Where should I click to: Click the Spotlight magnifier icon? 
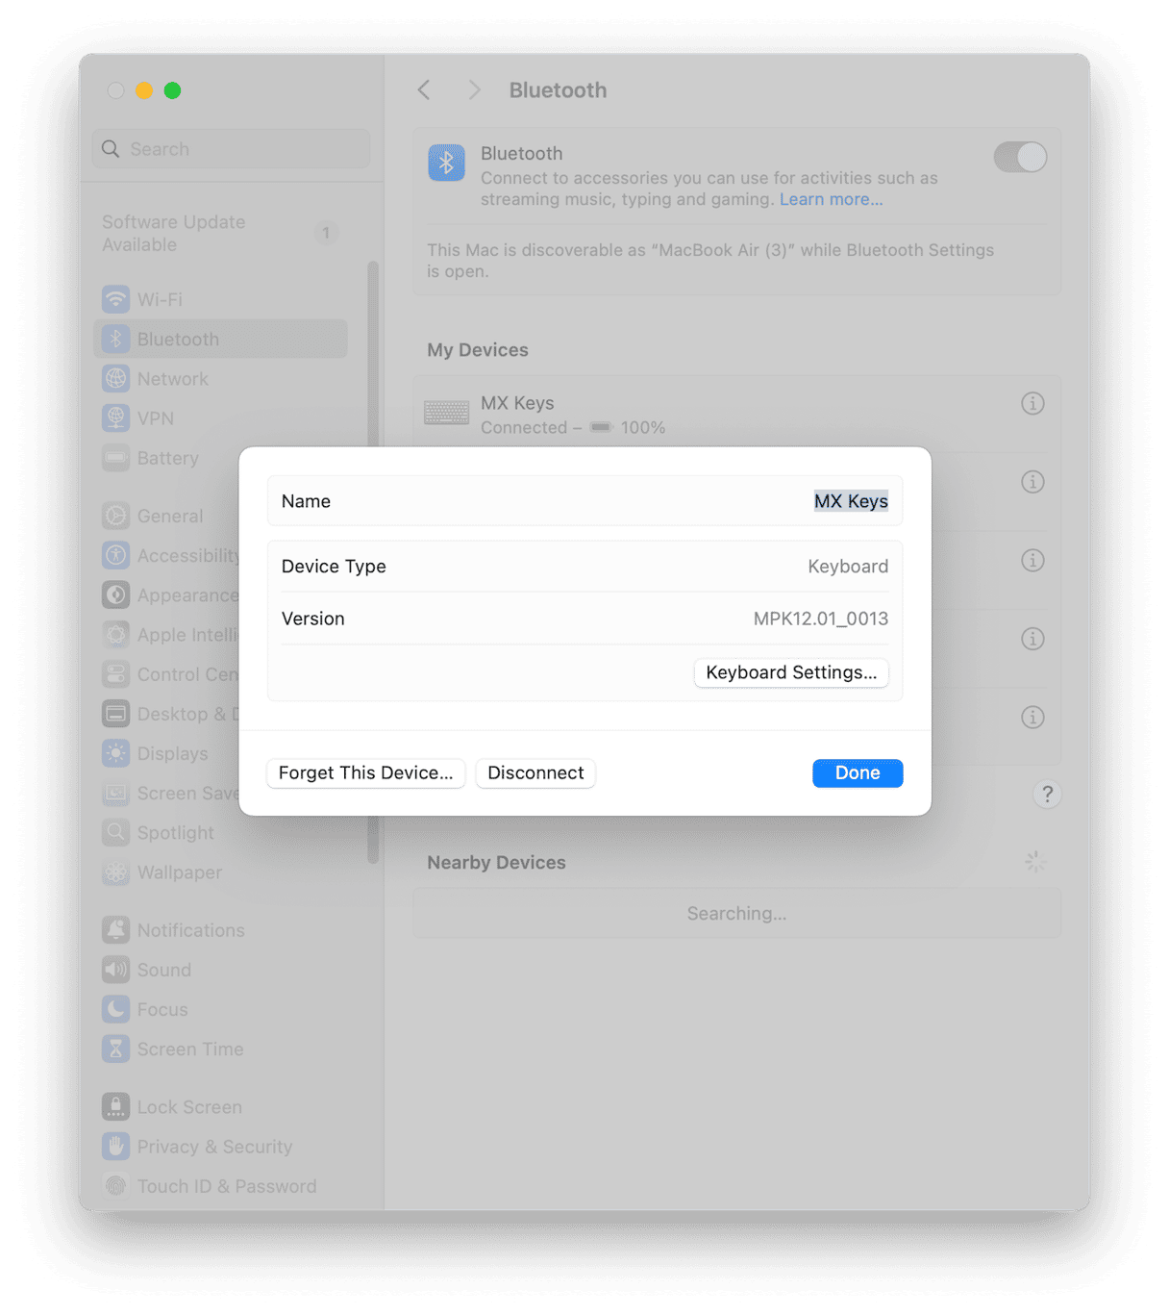pos(115,832)
